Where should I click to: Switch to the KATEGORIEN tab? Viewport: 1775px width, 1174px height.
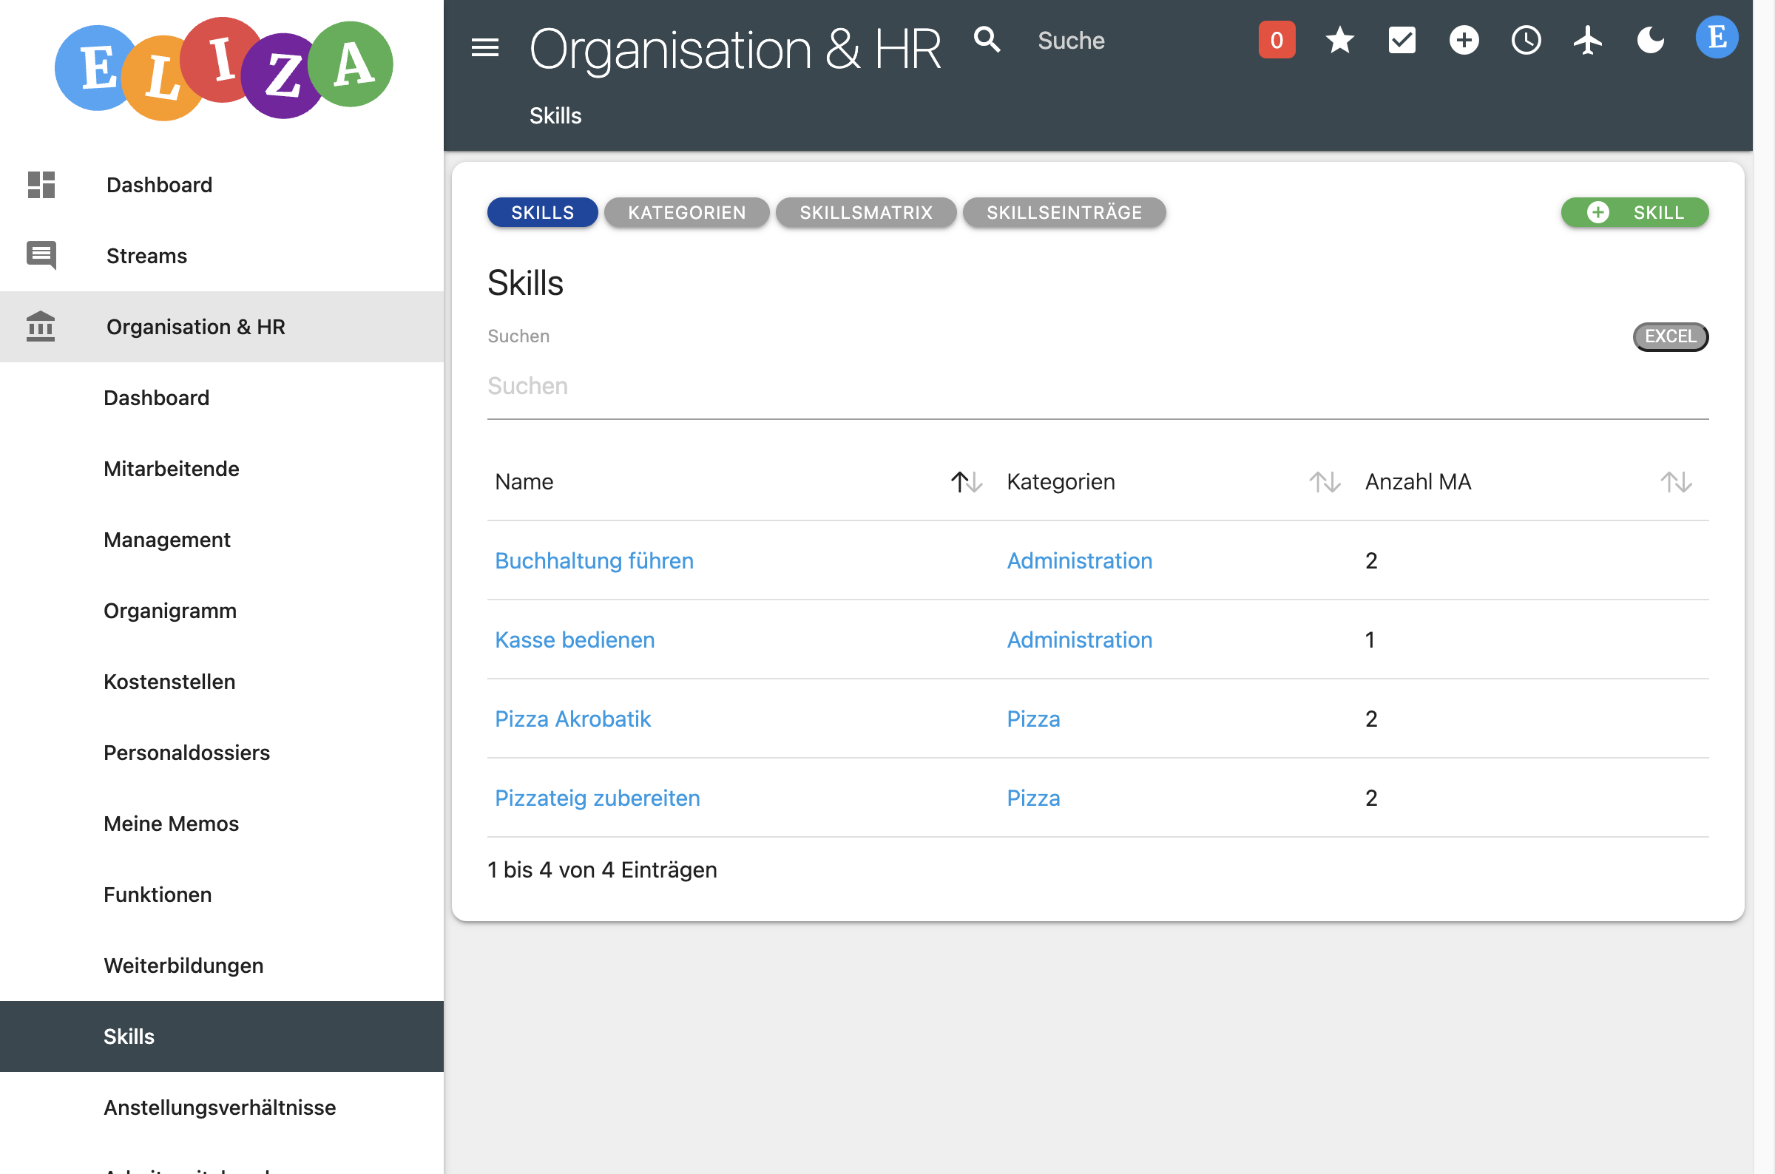(x=687, y=213)
